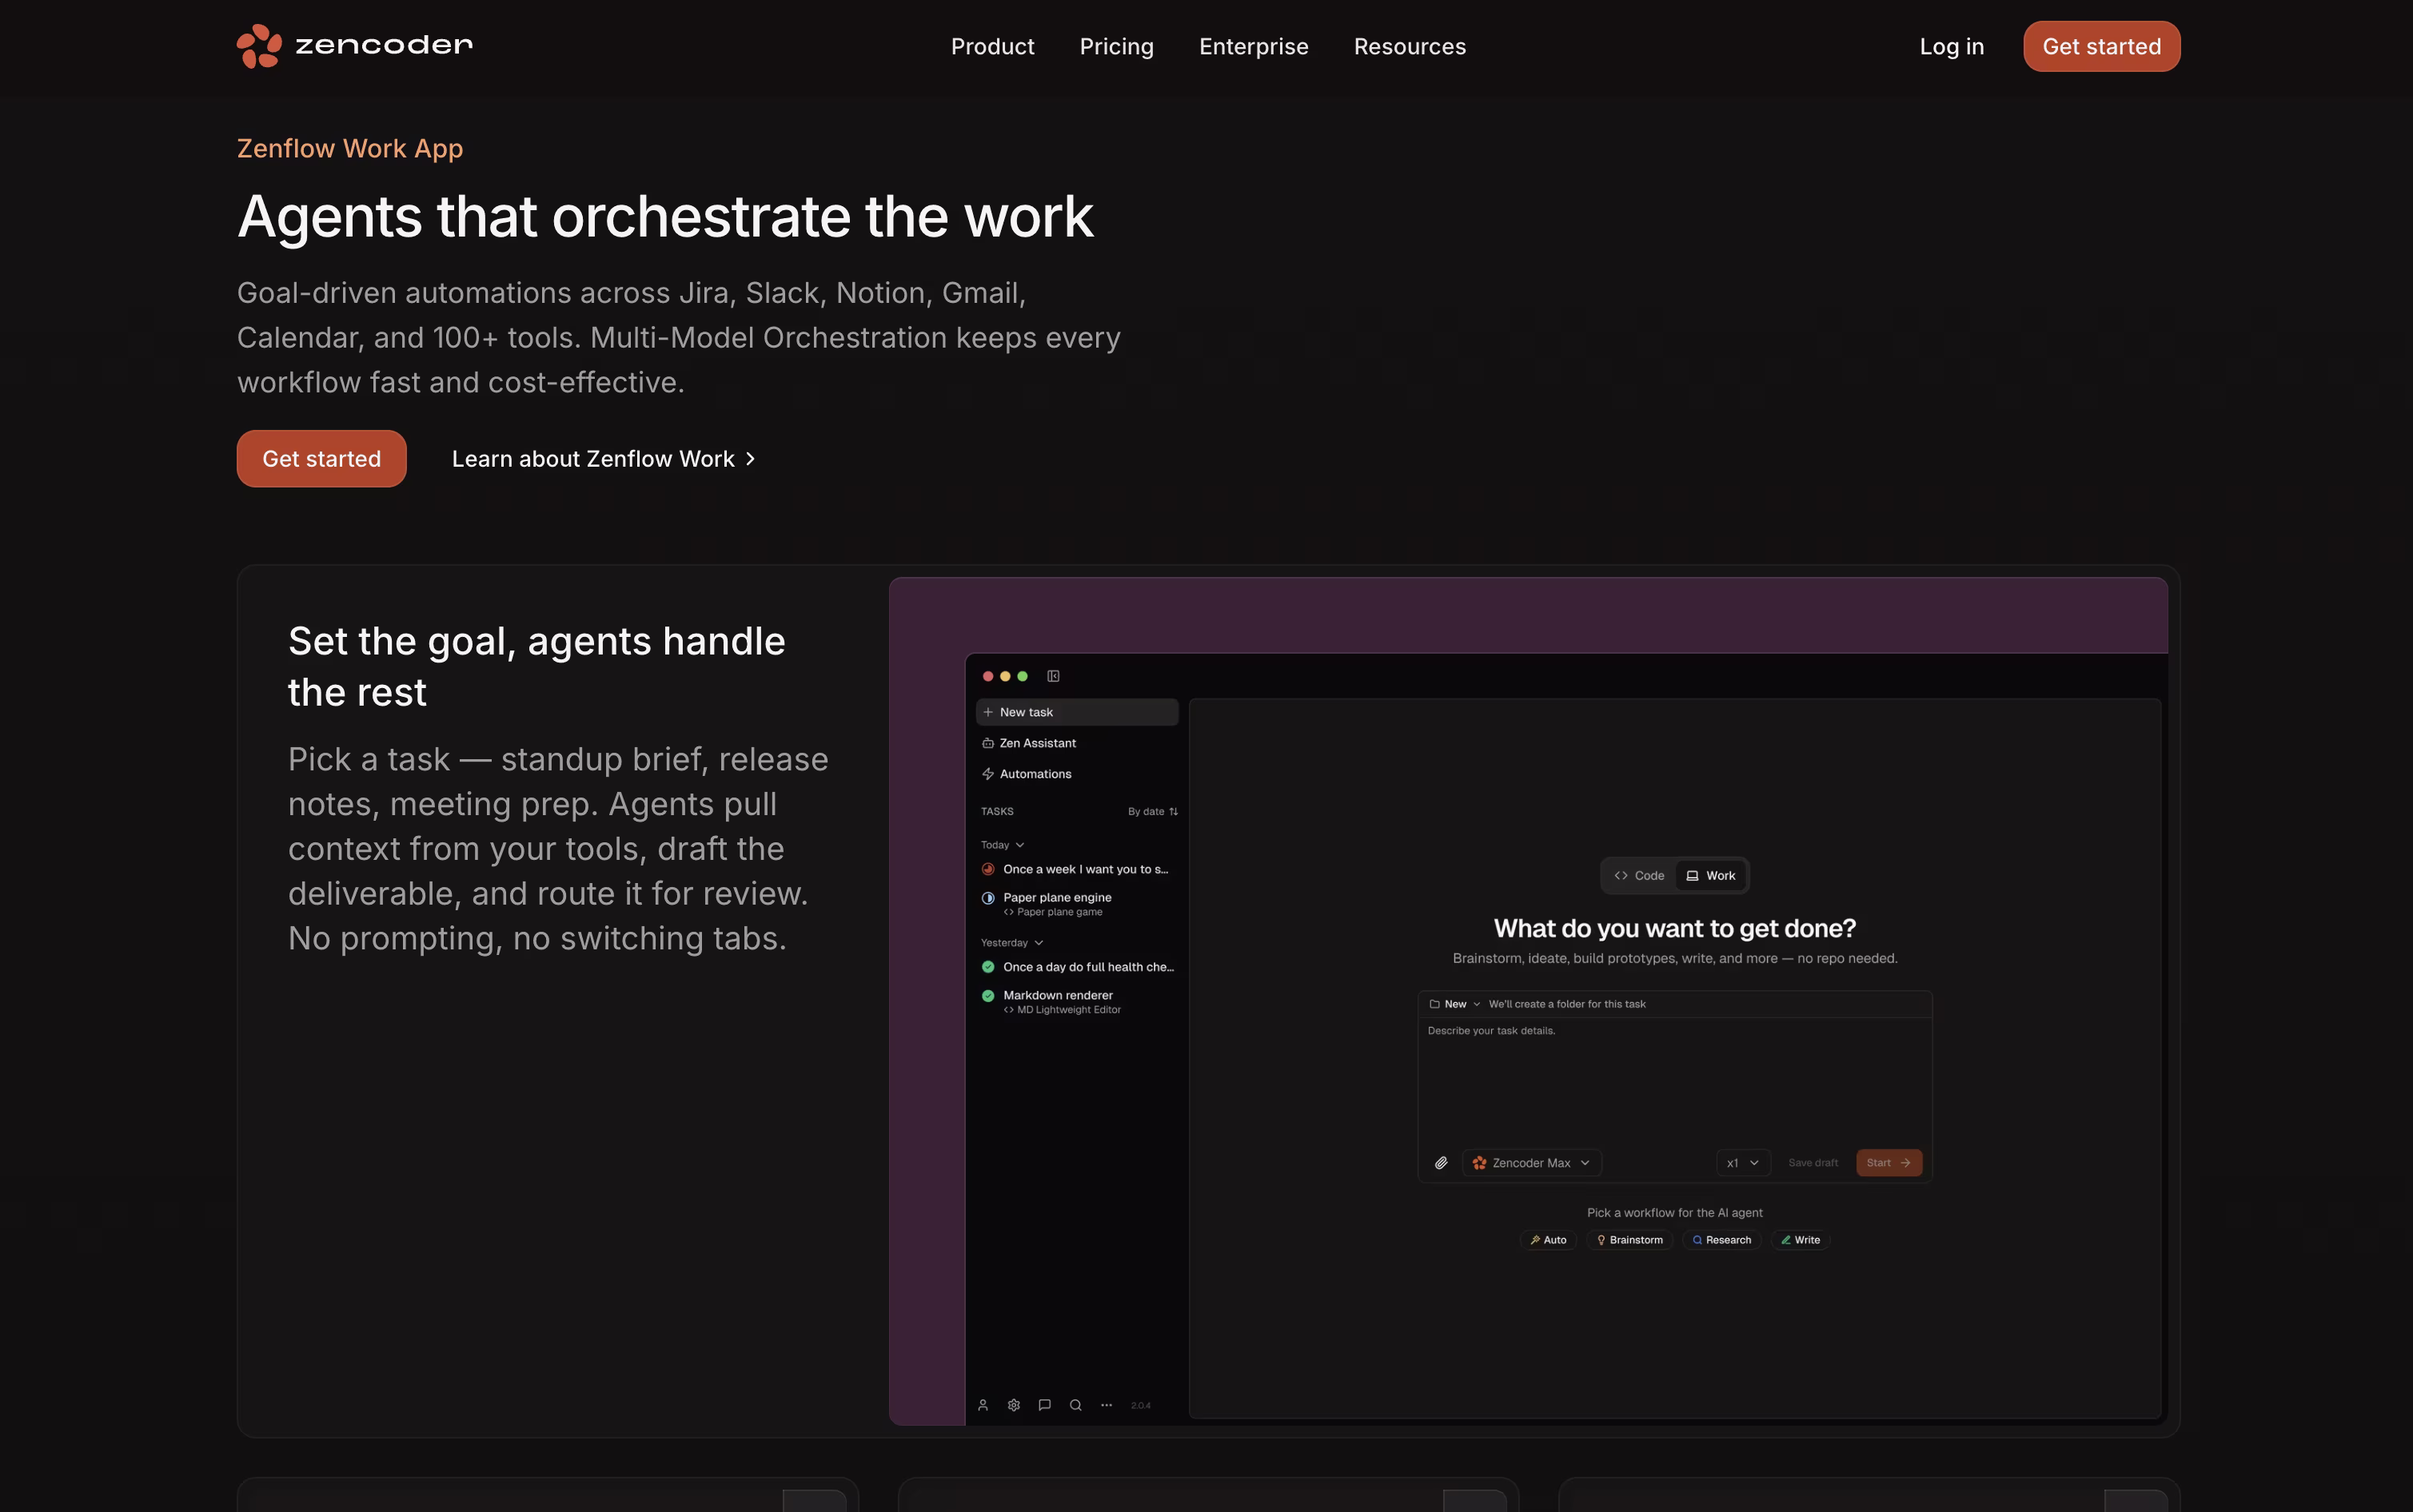Open the three-dot more menu
The width and height of the screenshot is (2413, 1512).
click(1107, 1405)
